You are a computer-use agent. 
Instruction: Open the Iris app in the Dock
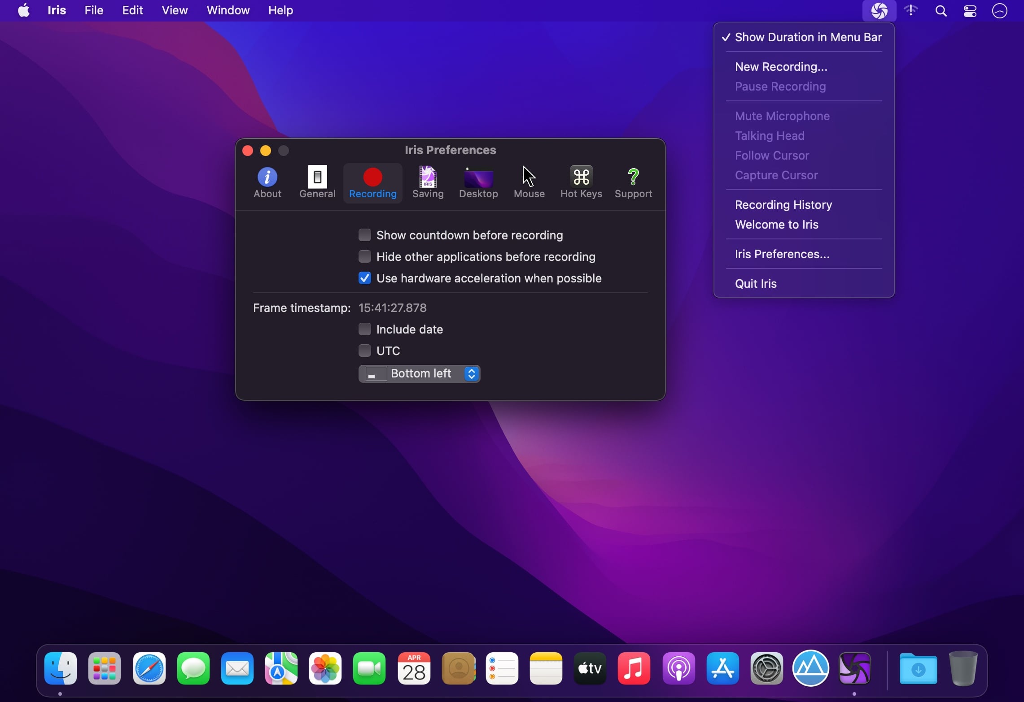click(x=855, y=668)
